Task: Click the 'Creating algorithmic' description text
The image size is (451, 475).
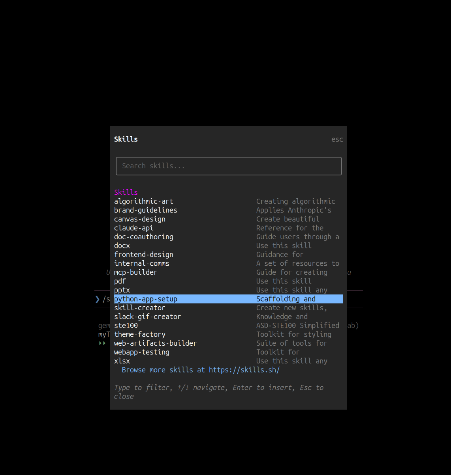Action: [296, 201]
